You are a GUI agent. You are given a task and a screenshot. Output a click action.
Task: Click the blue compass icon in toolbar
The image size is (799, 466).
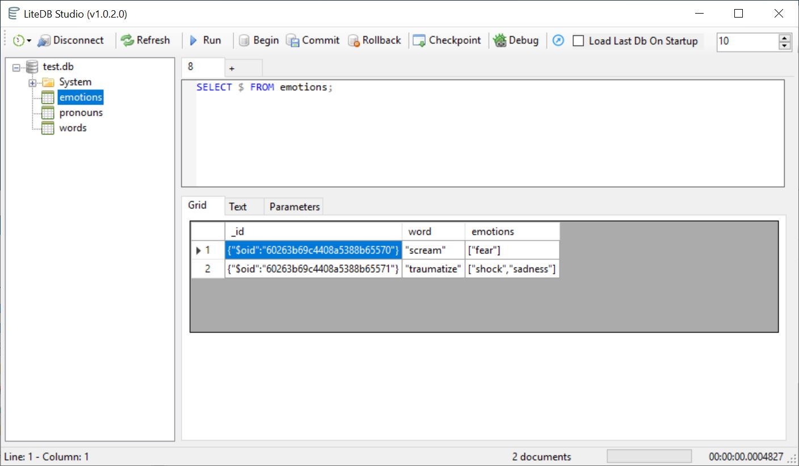[x=558, y=40]
